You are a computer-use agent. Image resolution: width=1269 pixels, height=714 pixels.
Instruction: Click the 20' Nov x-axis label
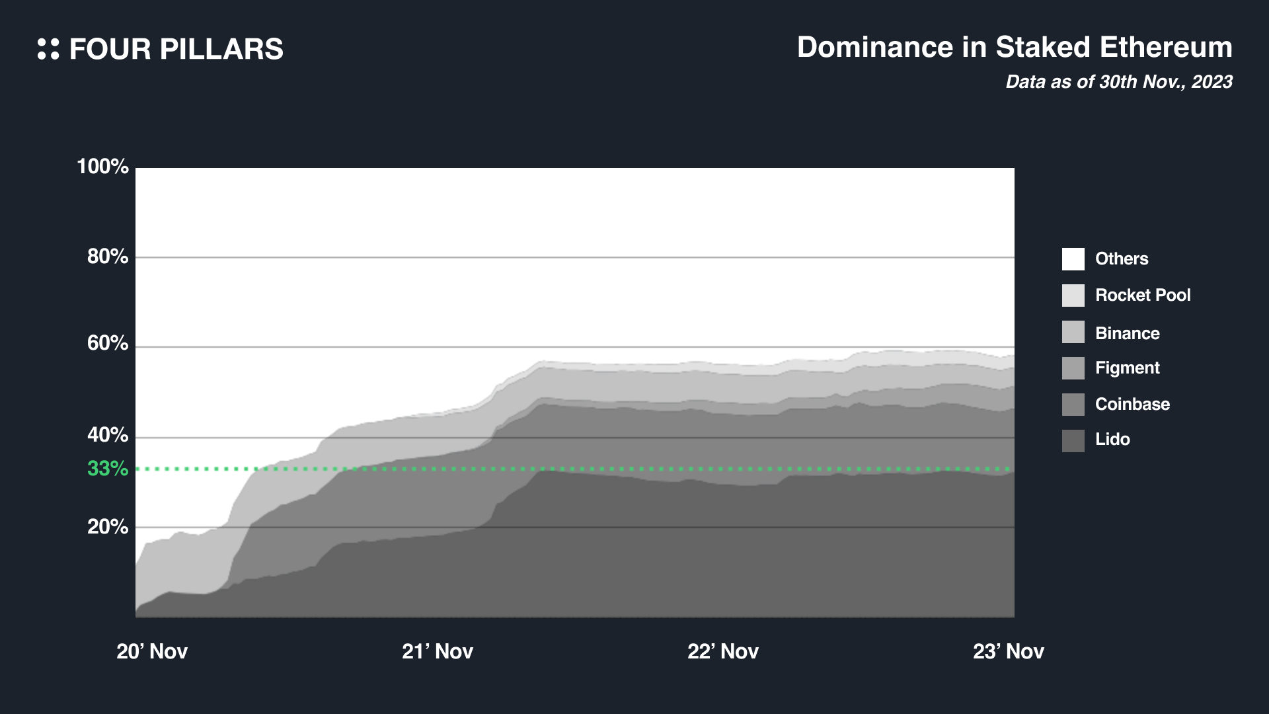tap(152, 651)
